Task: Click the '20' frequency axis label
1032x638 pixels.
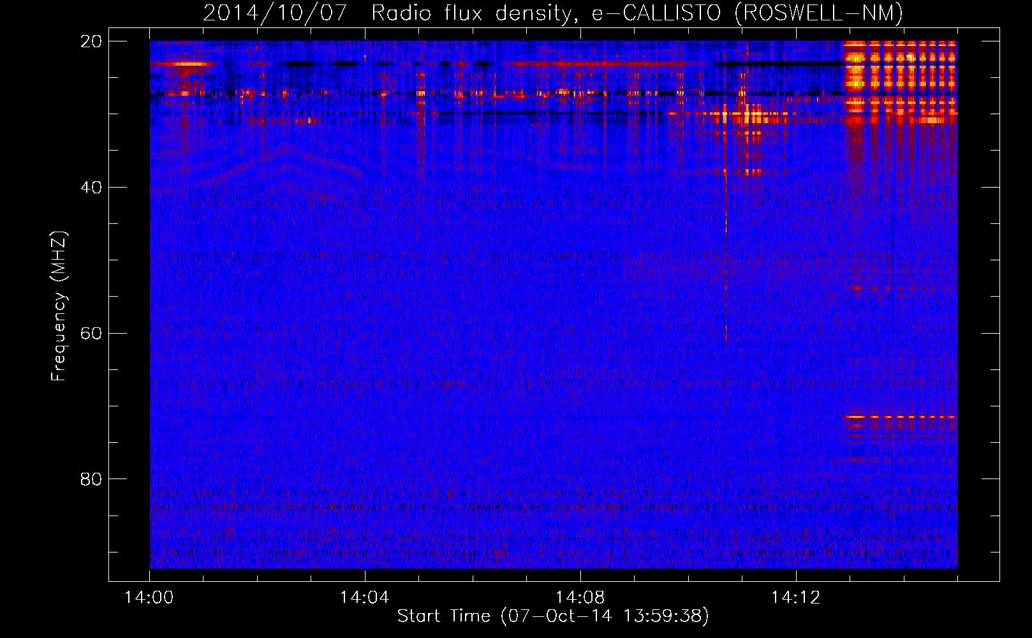Action: 91,41
